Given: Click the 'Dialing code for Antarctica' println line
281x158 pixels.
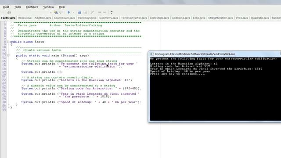Looking at the screenshot, I should click(81, 88).
